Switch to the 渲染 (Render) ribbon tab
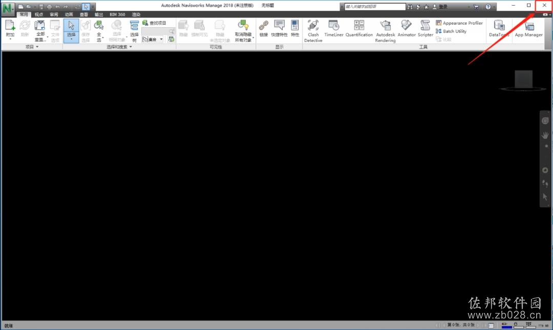The image size is (553, 330). click(x=136, y=14)
